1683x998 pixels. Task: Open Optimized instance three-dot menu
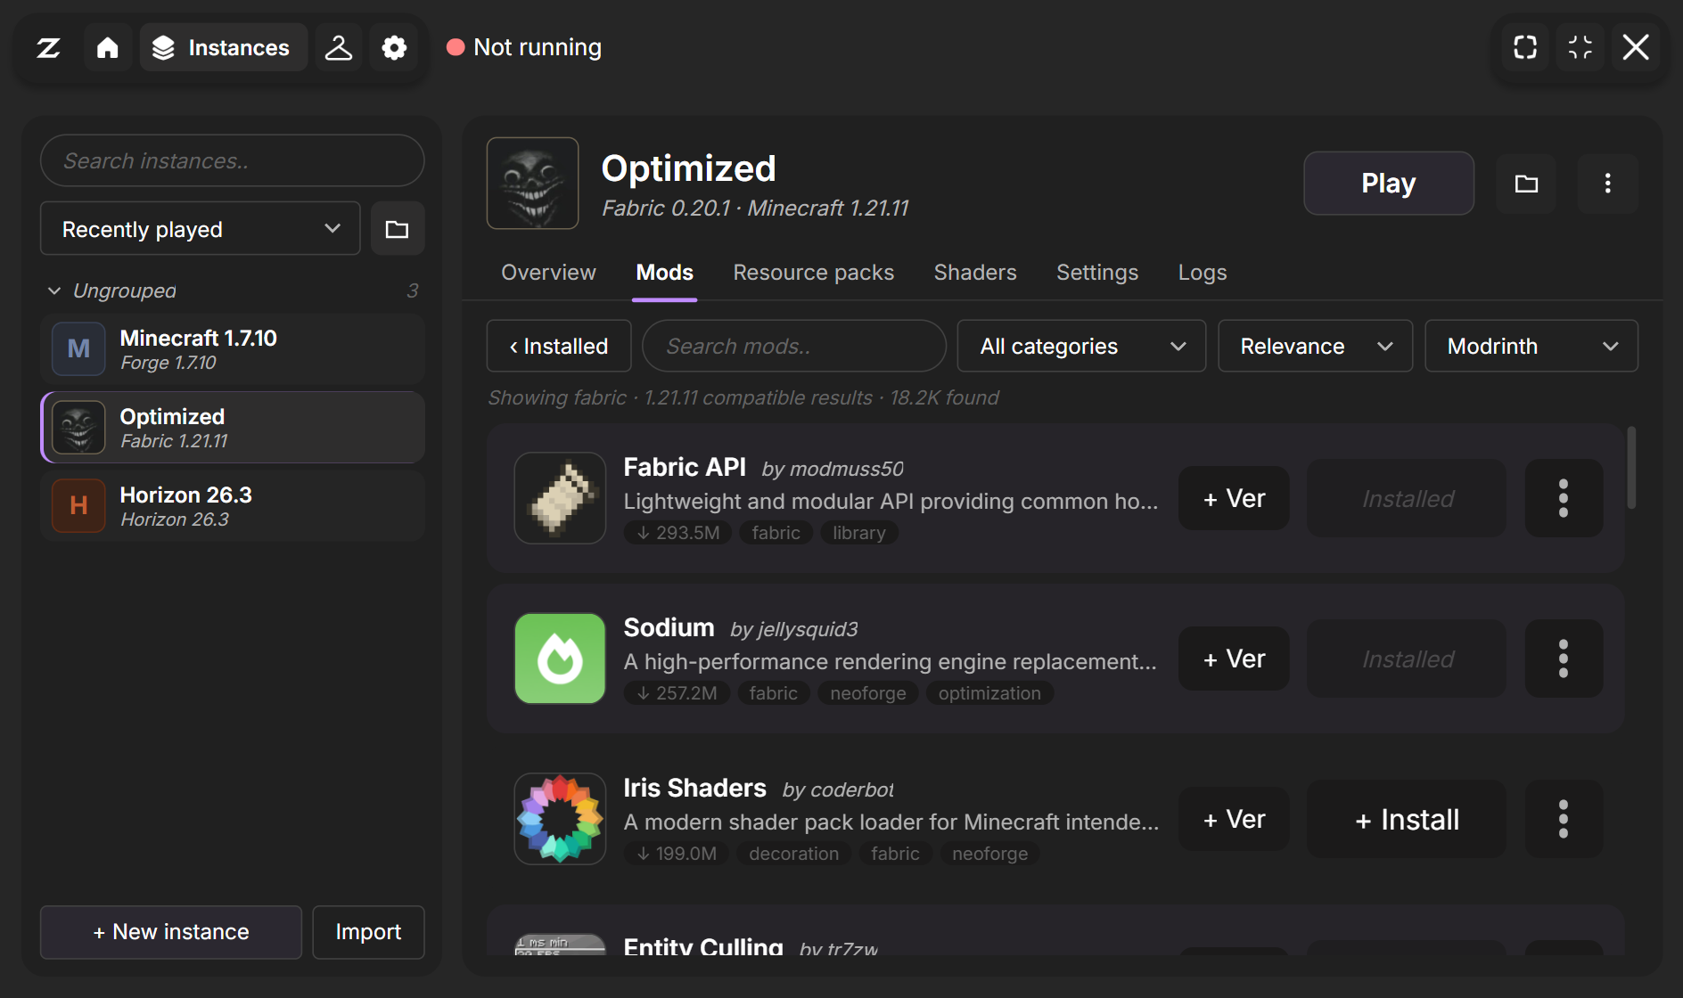pyautogui.click(x=1607, y=184)
